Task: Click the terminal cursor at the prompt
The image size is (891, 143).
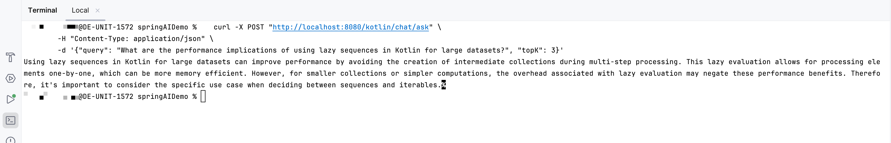Action: [x=203, y=96]
